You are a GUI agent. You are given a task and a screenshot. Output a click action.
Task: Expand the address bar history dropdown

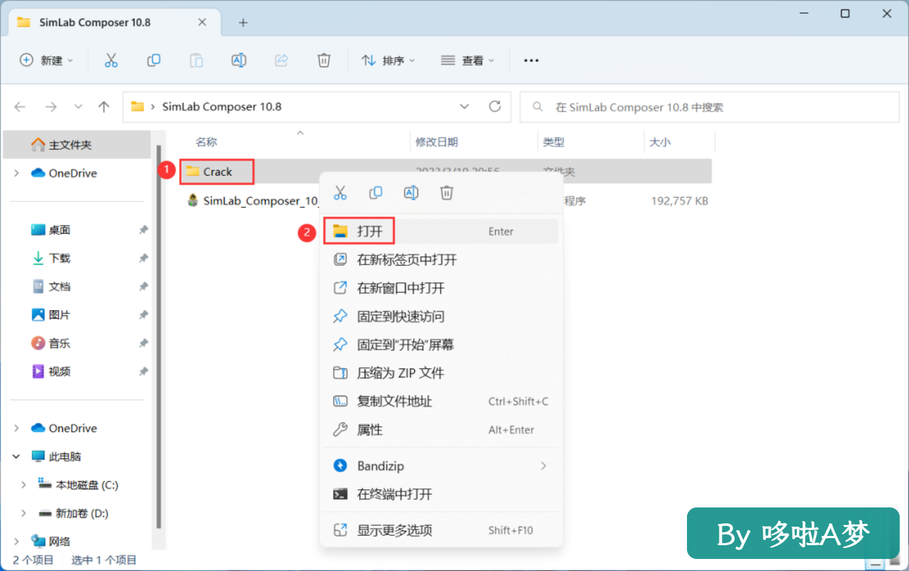(464, 106)
